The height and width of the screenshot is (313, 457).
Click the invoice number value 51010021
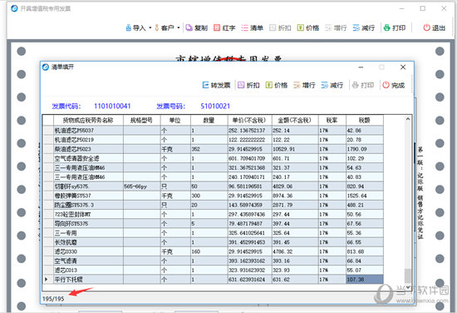(215, 106)
